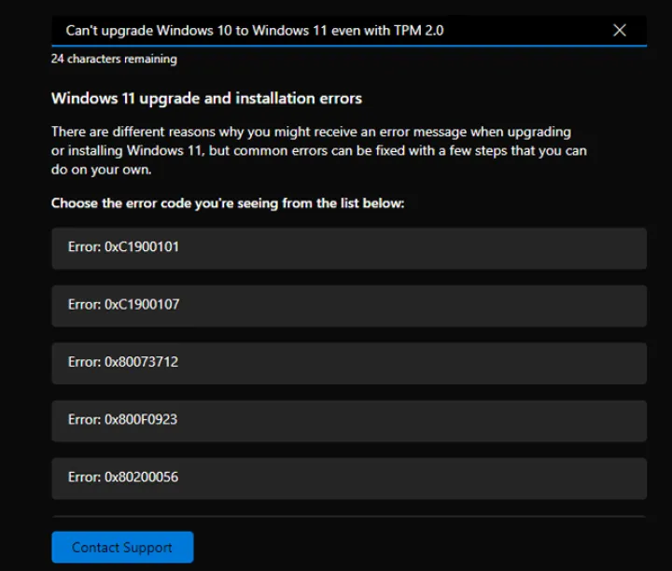Viewport: 672px width, 571px height.
Task: Click the '24 characters remaining' counter text
Action: point(114,59)
